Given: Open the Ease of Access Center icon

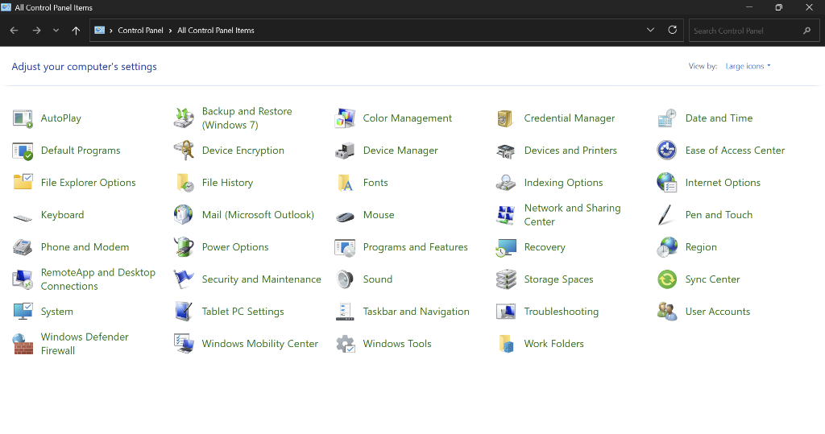Looking at the screenshot, I should [666, 151].
